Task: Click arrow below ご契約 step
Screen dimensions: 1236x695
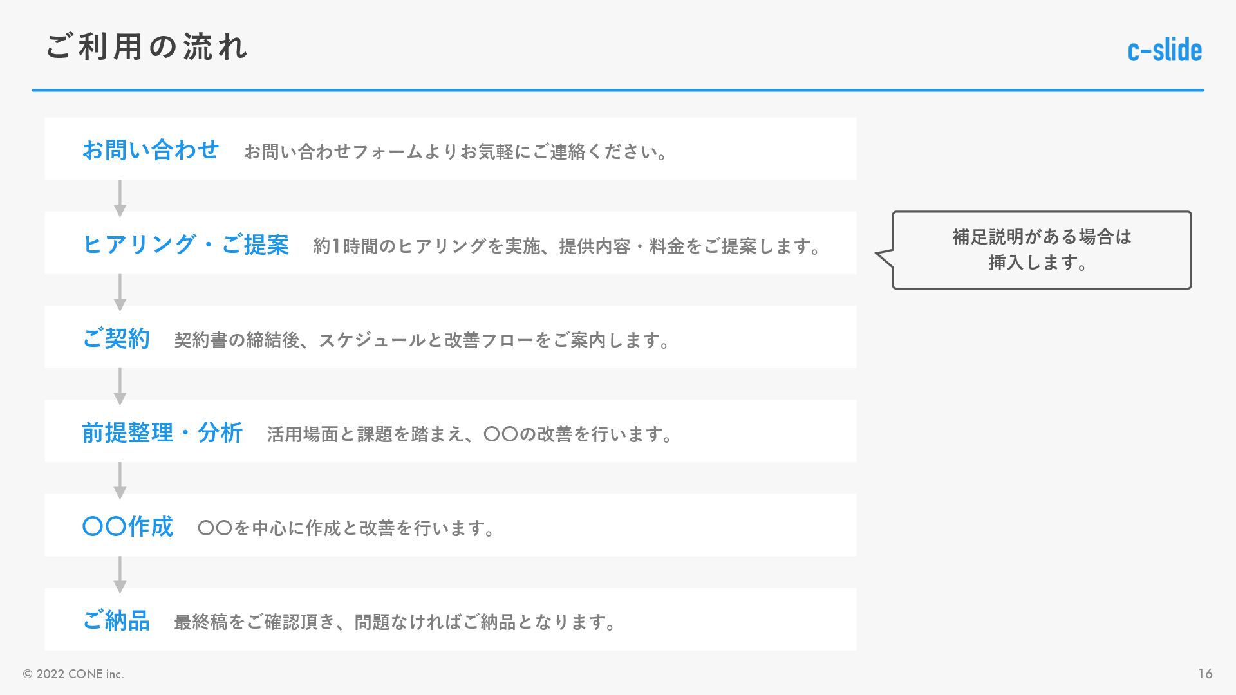Action: click(x=120, y=385)
